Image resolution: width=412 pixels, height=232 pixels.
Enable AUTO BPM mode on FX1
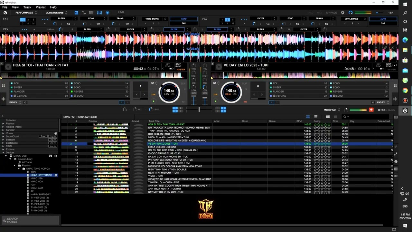[184, 19]
